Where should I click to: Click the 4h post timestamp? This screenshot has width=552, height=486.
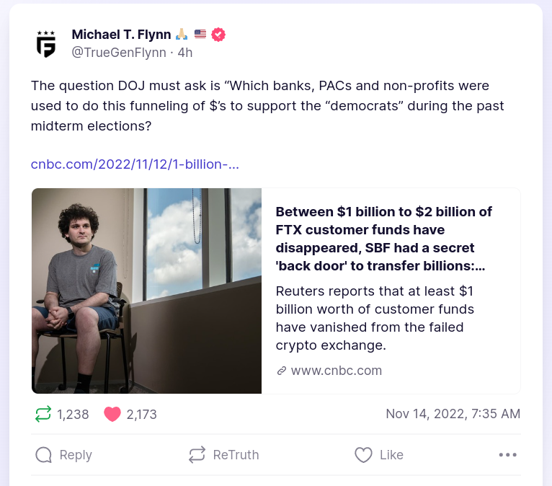(185, 53)
